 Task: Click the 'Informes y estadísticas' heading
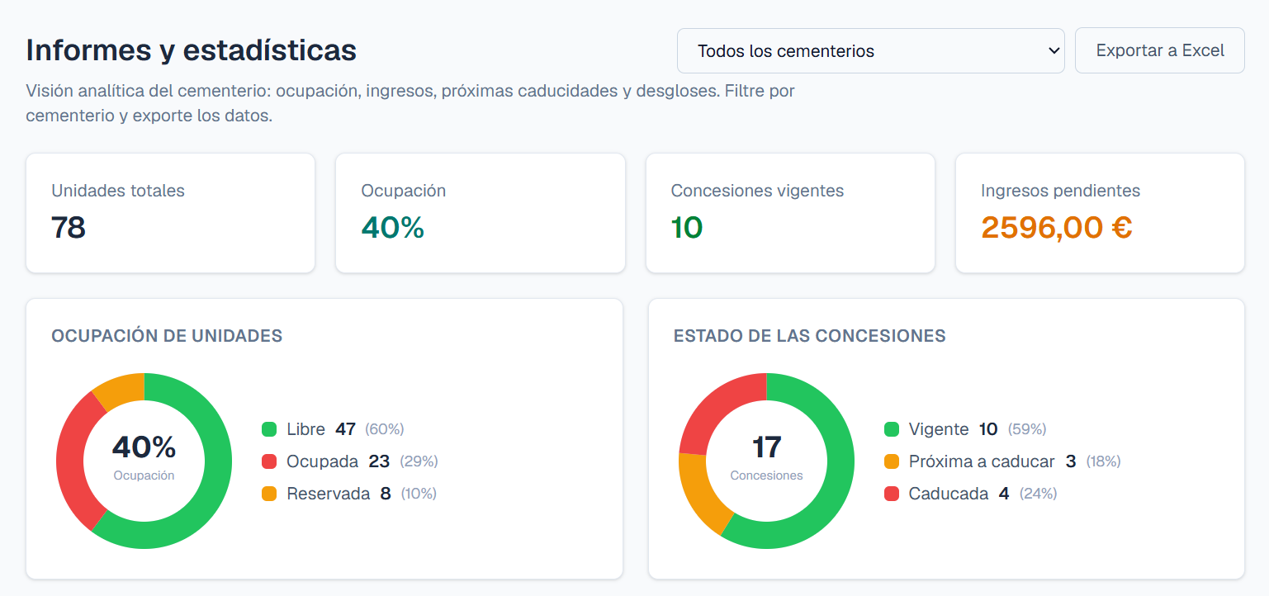[192, 50]
